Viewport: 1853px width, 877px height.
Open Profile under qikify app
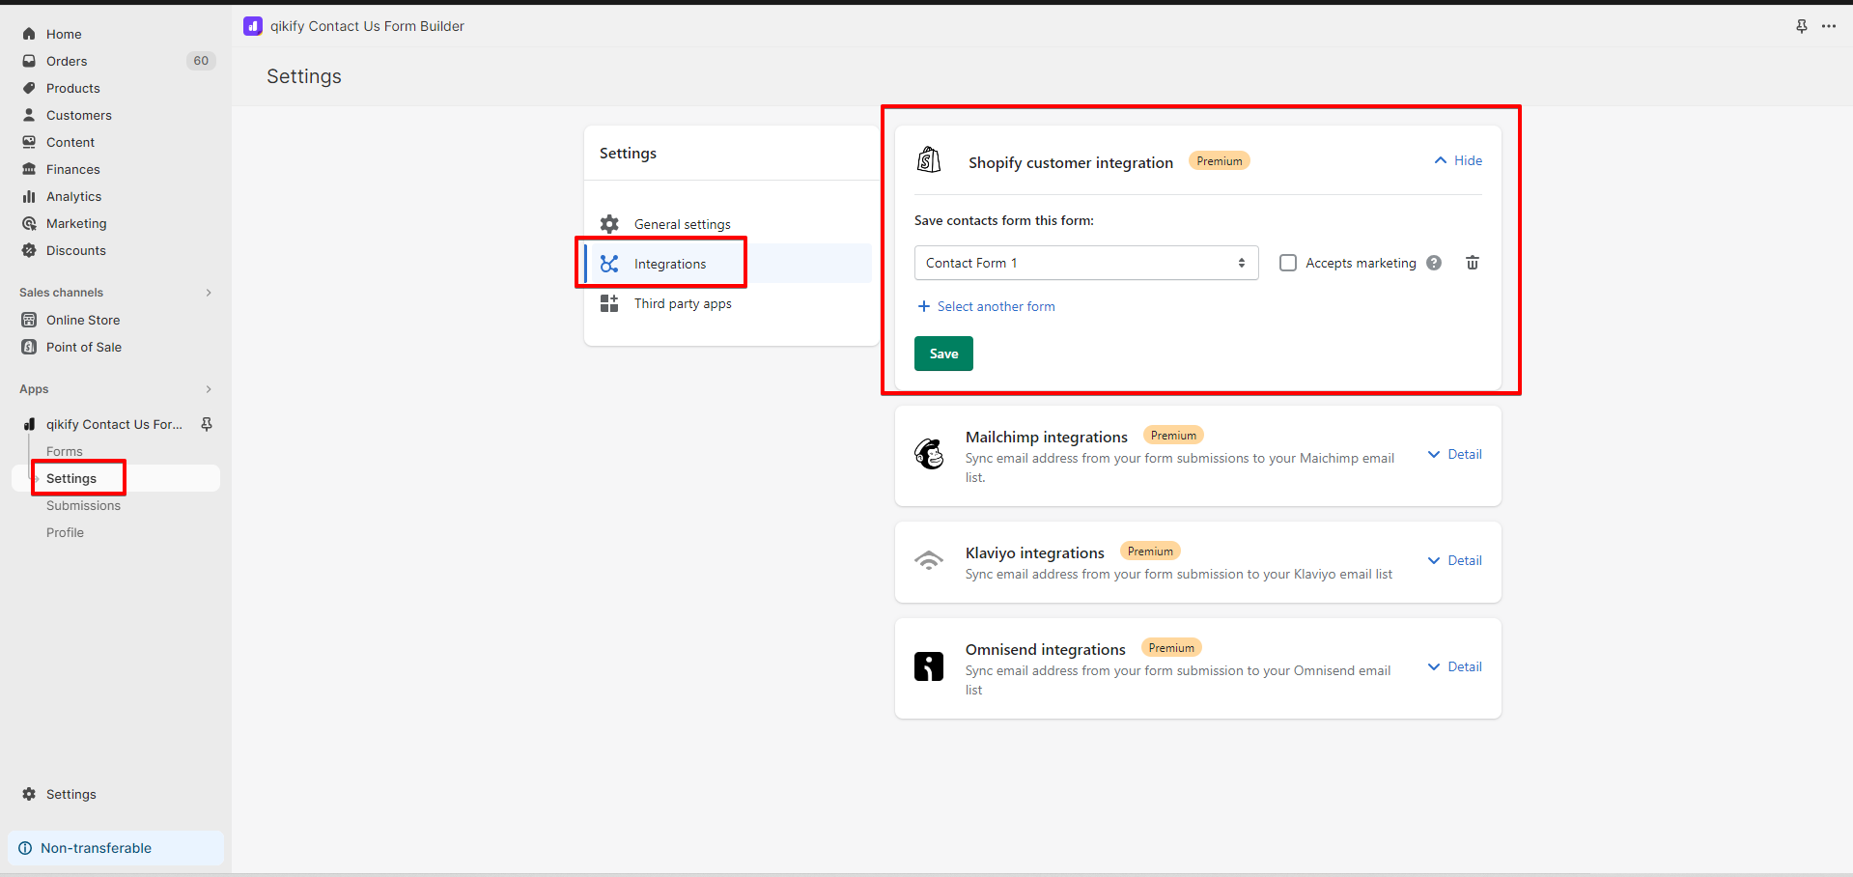tap(65, 532)
